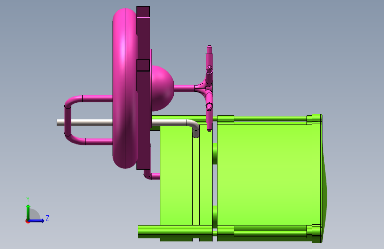Select the green right end plate

(317, 179)
